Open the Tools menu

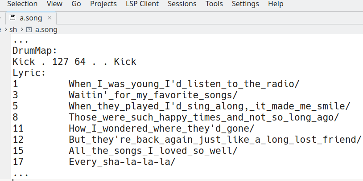pos(214,4)
